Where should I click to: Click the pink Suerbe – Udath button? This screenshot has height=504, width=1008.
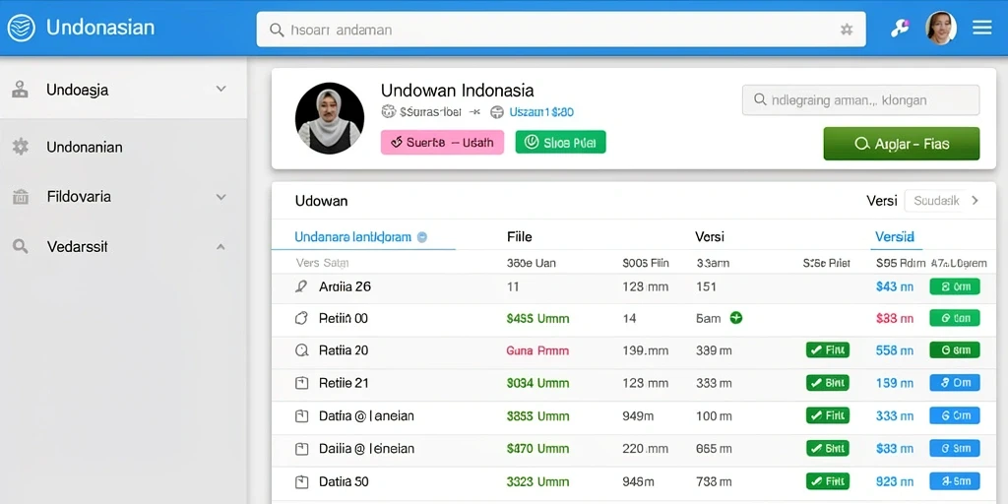pyautogui.click(x=442, y=142)
